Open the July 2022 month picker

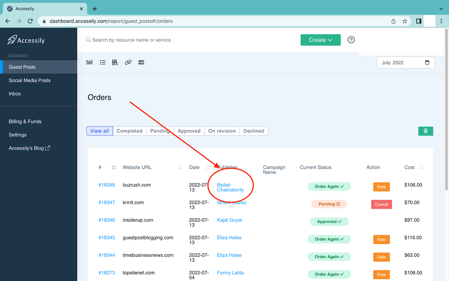(x=406, y=62)
